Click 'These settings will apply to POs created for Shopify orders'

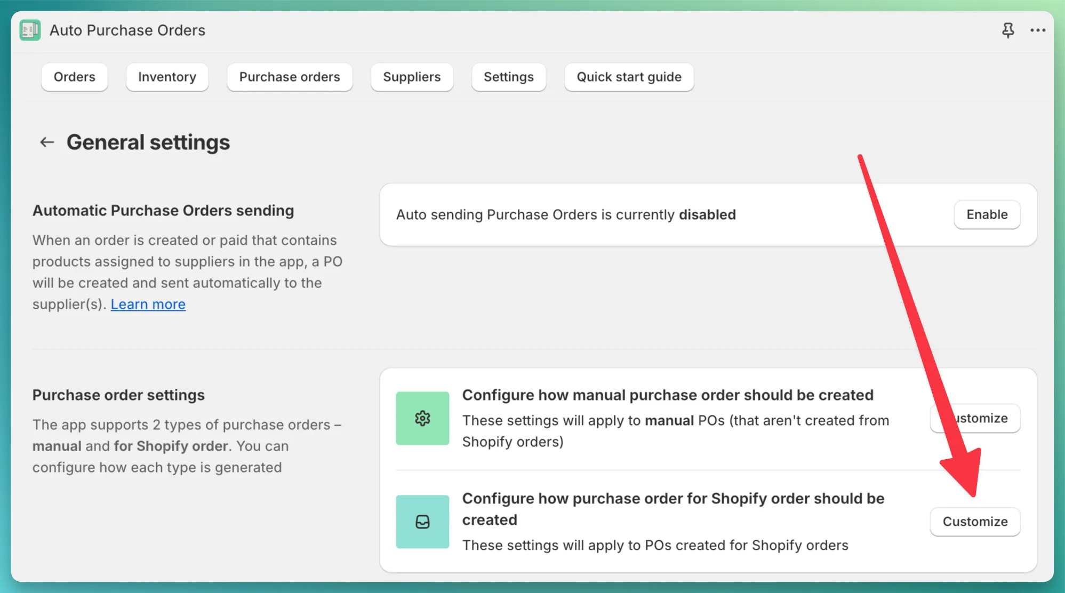coord(655,545)
